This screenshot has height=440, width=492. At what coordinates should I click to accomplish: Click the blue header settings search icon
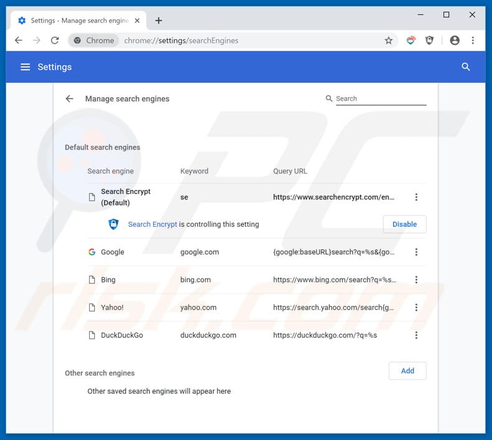[465, 67]
